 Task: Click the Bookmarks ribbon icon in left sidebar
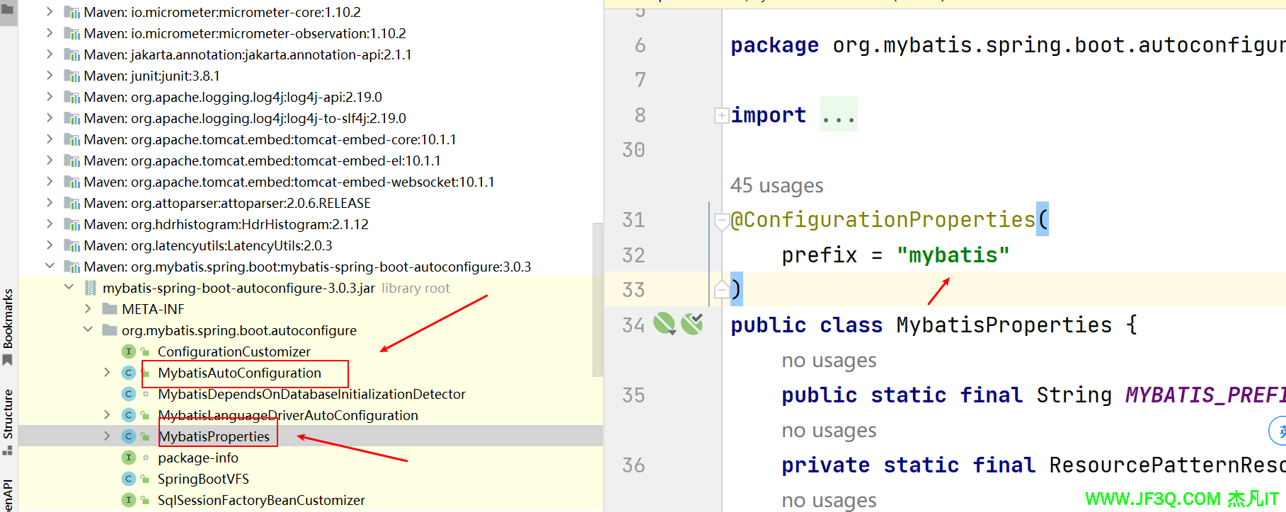(8, 360)
